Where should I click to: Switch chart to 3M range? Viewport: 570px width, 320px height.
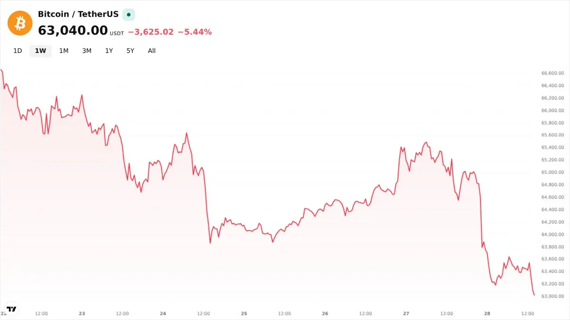86,51
